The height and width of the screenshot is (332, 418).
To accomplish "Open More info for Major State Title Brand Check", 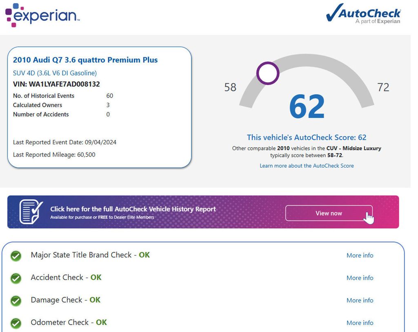I will coord(360,256).
